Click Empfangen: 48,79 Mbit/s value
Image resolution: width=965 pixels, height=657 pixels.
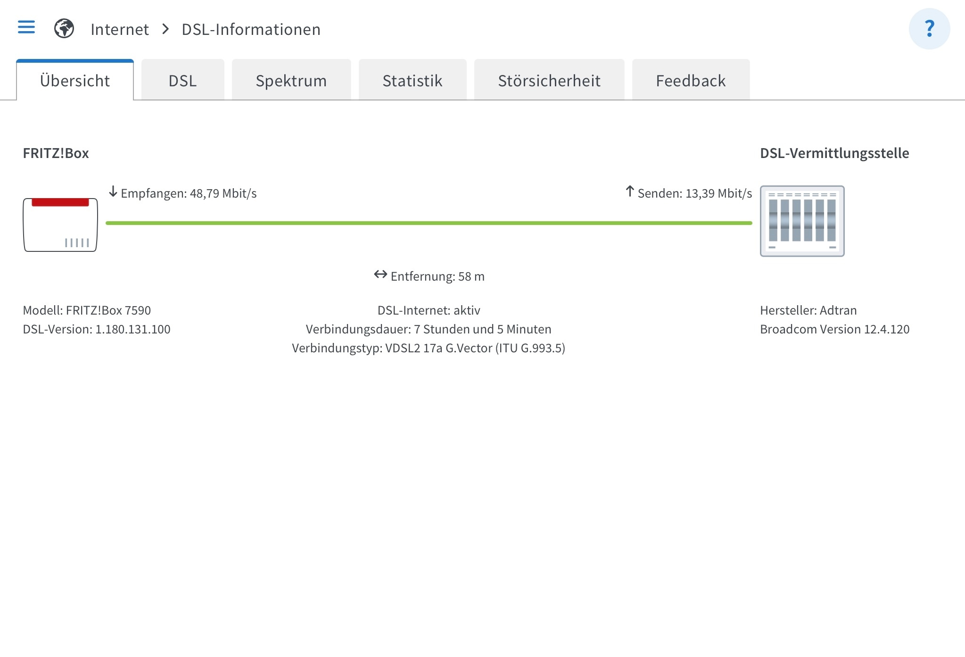[189, 193]
